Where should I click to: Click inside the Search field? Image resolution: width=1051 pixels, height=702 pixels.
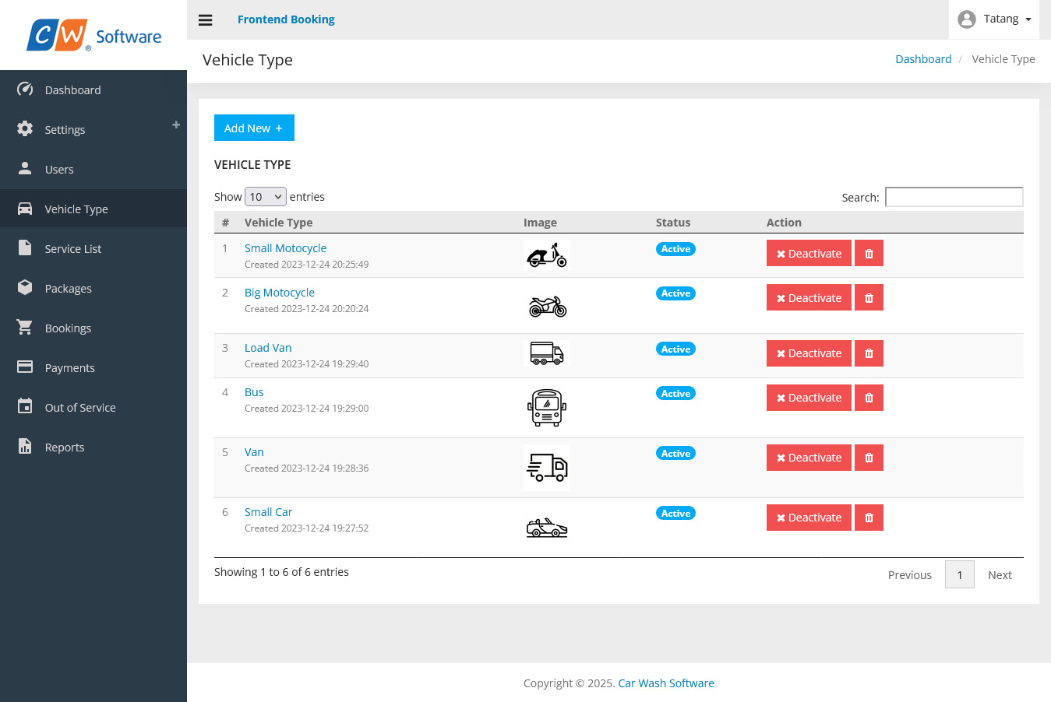[x=954, y=197]
